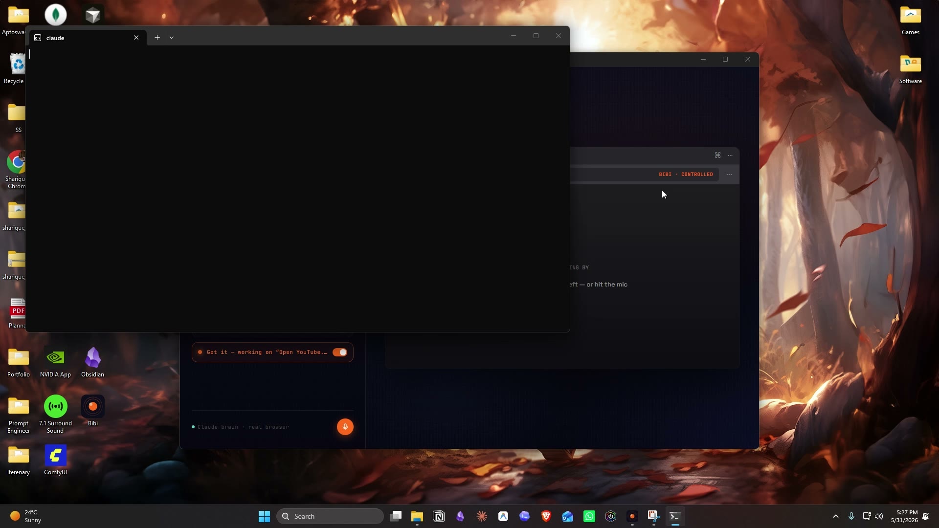Close the Bibi window behind the terminal
The width and height of the screenshot is (939, 528).
tap(748, 59)
